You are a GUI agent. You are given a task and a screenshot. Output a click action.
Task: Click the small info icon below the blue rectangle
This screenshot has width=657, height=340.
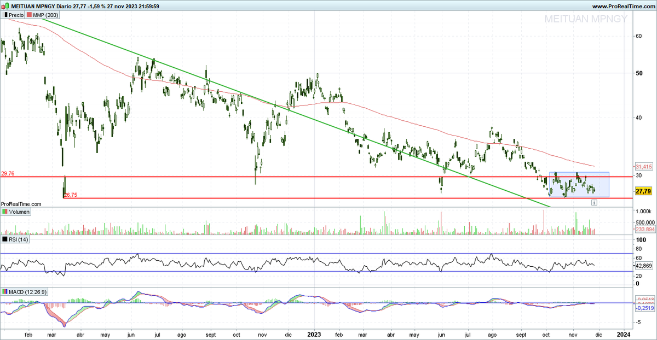click(594, 202)
